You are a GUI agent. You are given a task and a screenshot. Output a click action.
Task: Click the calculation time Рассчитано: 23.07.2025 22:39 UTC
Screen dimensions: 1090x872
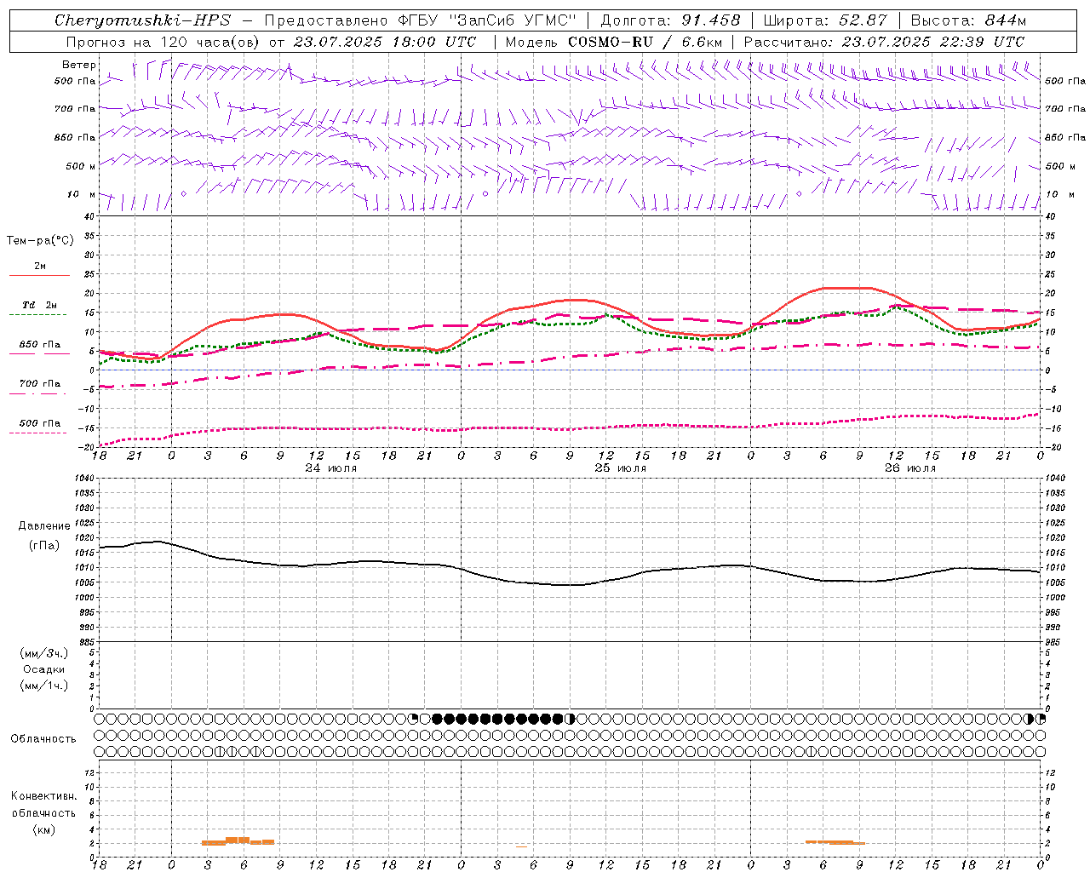[x=884, y=42]
